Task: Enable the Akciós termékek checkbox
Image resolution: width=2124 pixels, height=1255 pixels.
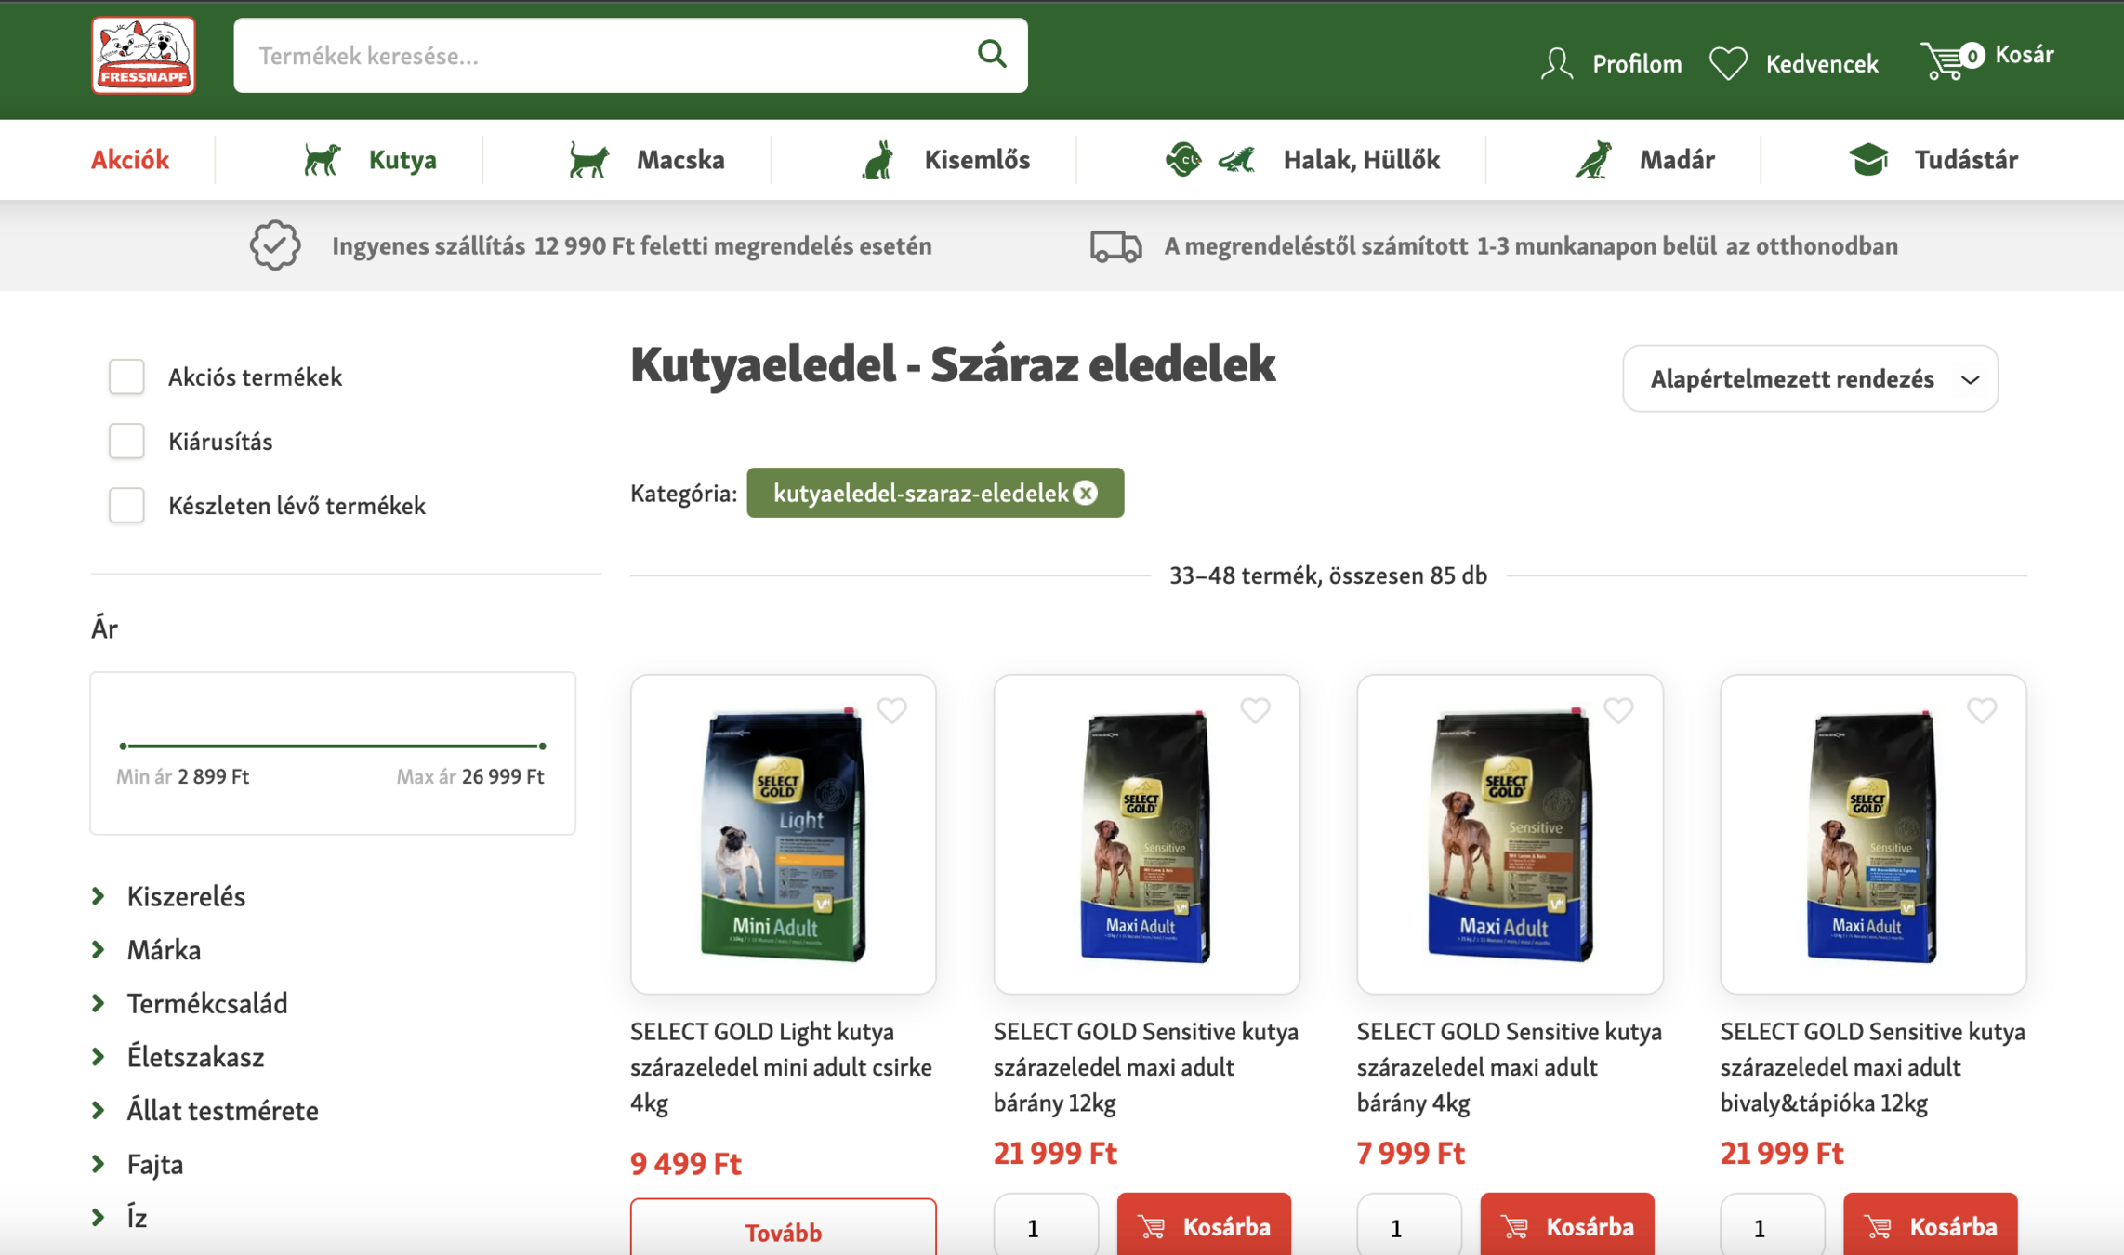Action: tap(126, 376)
